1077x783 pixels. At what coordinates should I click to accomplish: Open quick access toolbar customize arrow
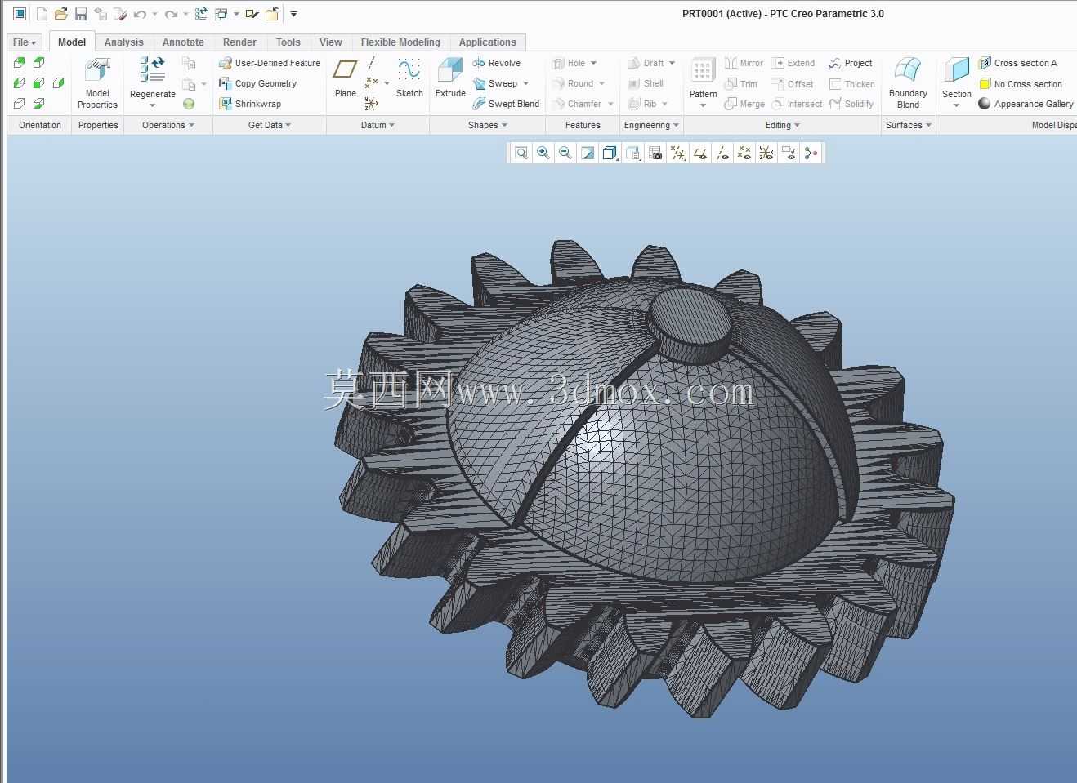point(293,14)
